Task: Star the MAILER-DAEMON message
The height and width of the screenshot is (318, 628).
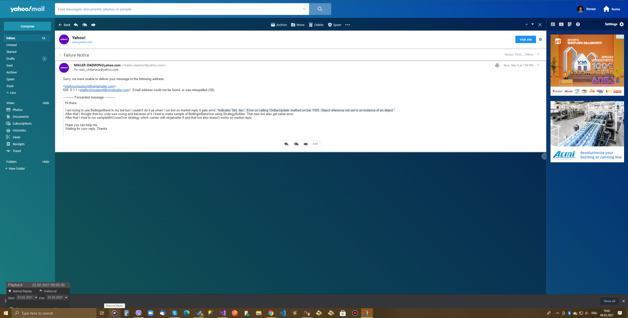Action: [x=538, y=65]
